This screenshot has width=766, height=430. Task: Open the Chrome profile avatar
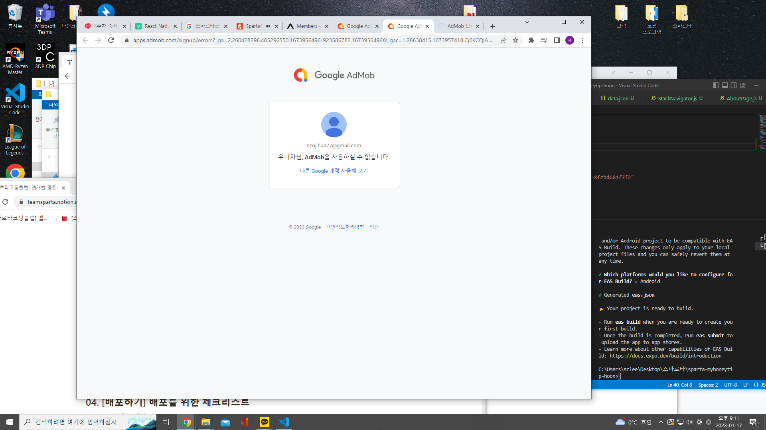[x=570, y=40]
